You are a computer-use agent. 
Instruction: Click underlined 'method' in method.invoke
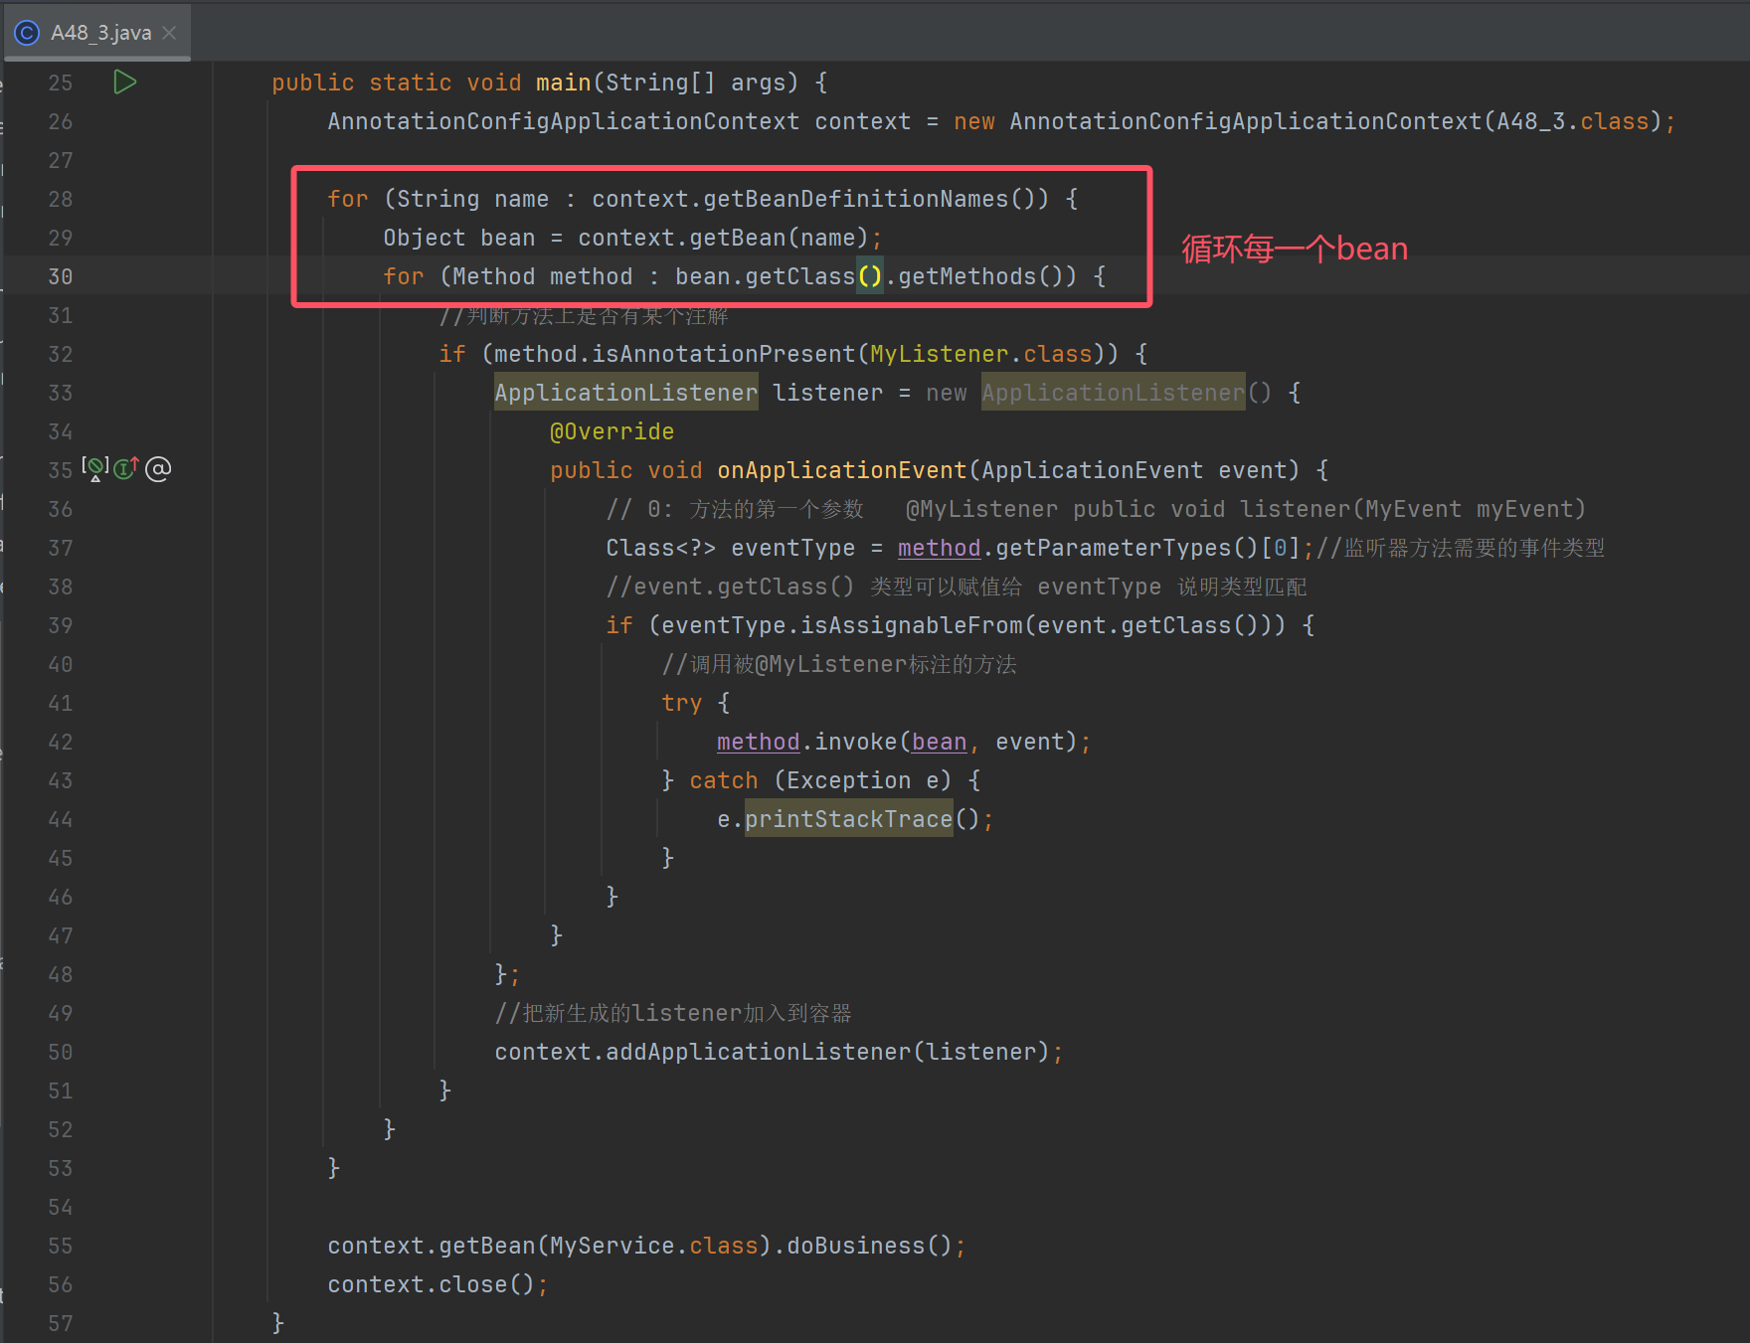click(x=759, y=742)
